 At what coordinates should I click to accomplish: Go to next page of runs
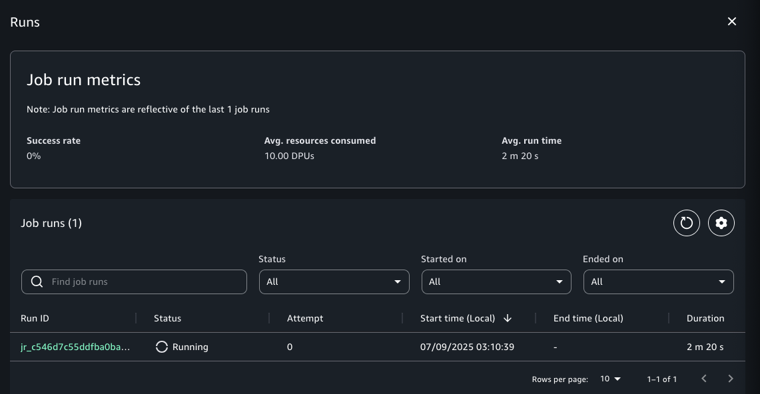tap(731, 379)
